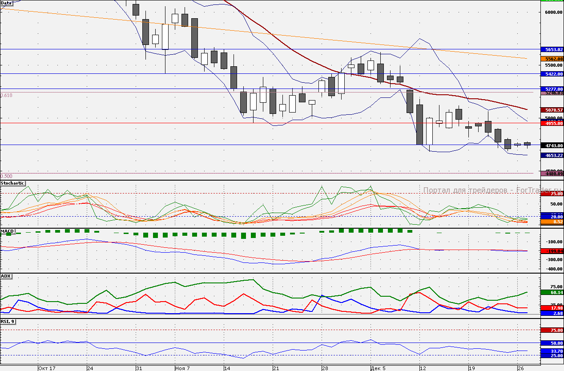Click the 31 date label
The height and width of the screenshot is (371, 564).
pyautogui.click(x=138, y=368)
